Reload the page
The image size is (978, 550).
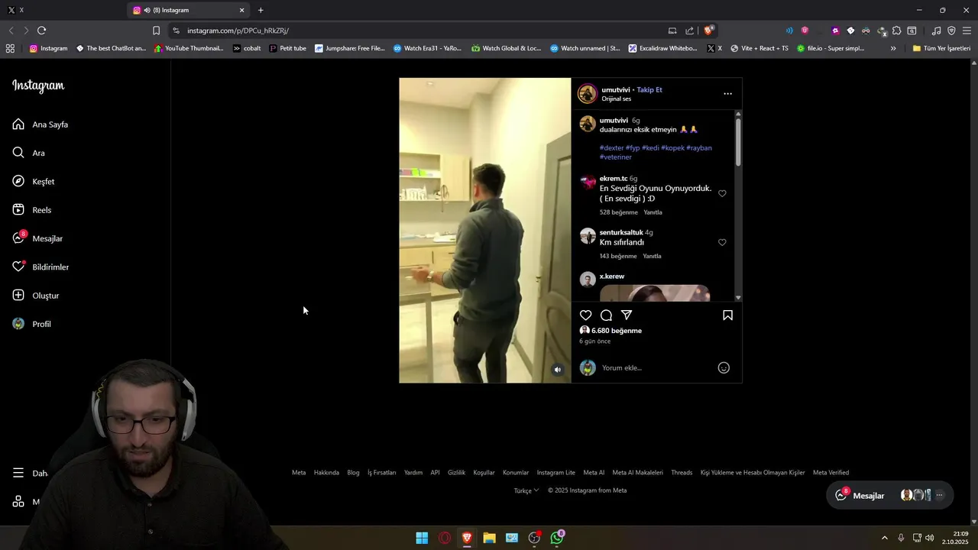(x=41, y=31)
